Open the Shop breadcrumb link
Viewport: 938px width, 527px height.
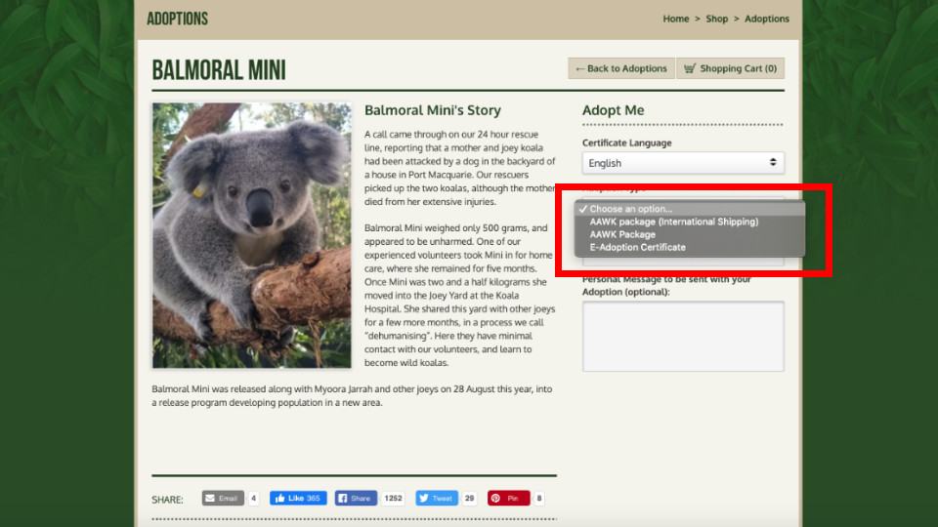716,19
